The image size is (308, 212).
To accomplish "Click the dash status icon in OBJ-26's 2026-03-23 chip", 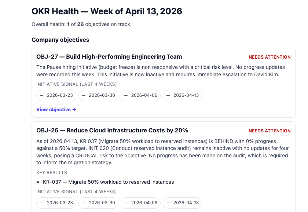I will point(41,203).
